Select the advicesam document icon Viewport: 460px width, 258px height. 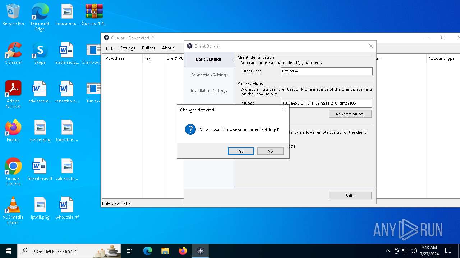40,92
